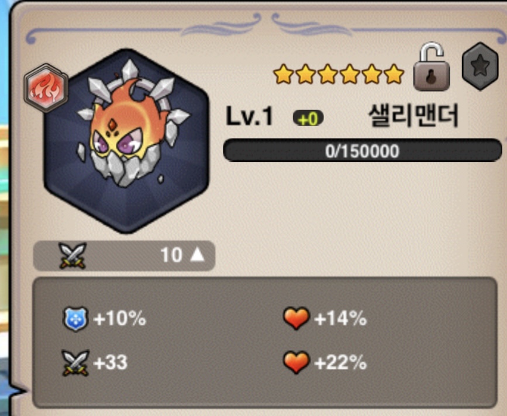
Task: Toggle the hexagonal star favorite badge
Action: click(480, 66)
